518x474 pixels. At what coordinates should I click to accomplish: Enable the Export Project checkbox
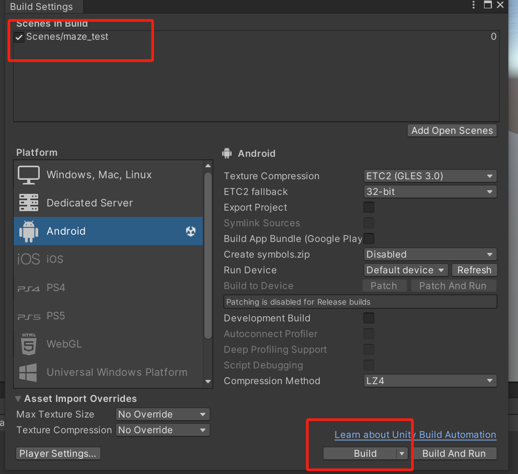click(369, 207)
